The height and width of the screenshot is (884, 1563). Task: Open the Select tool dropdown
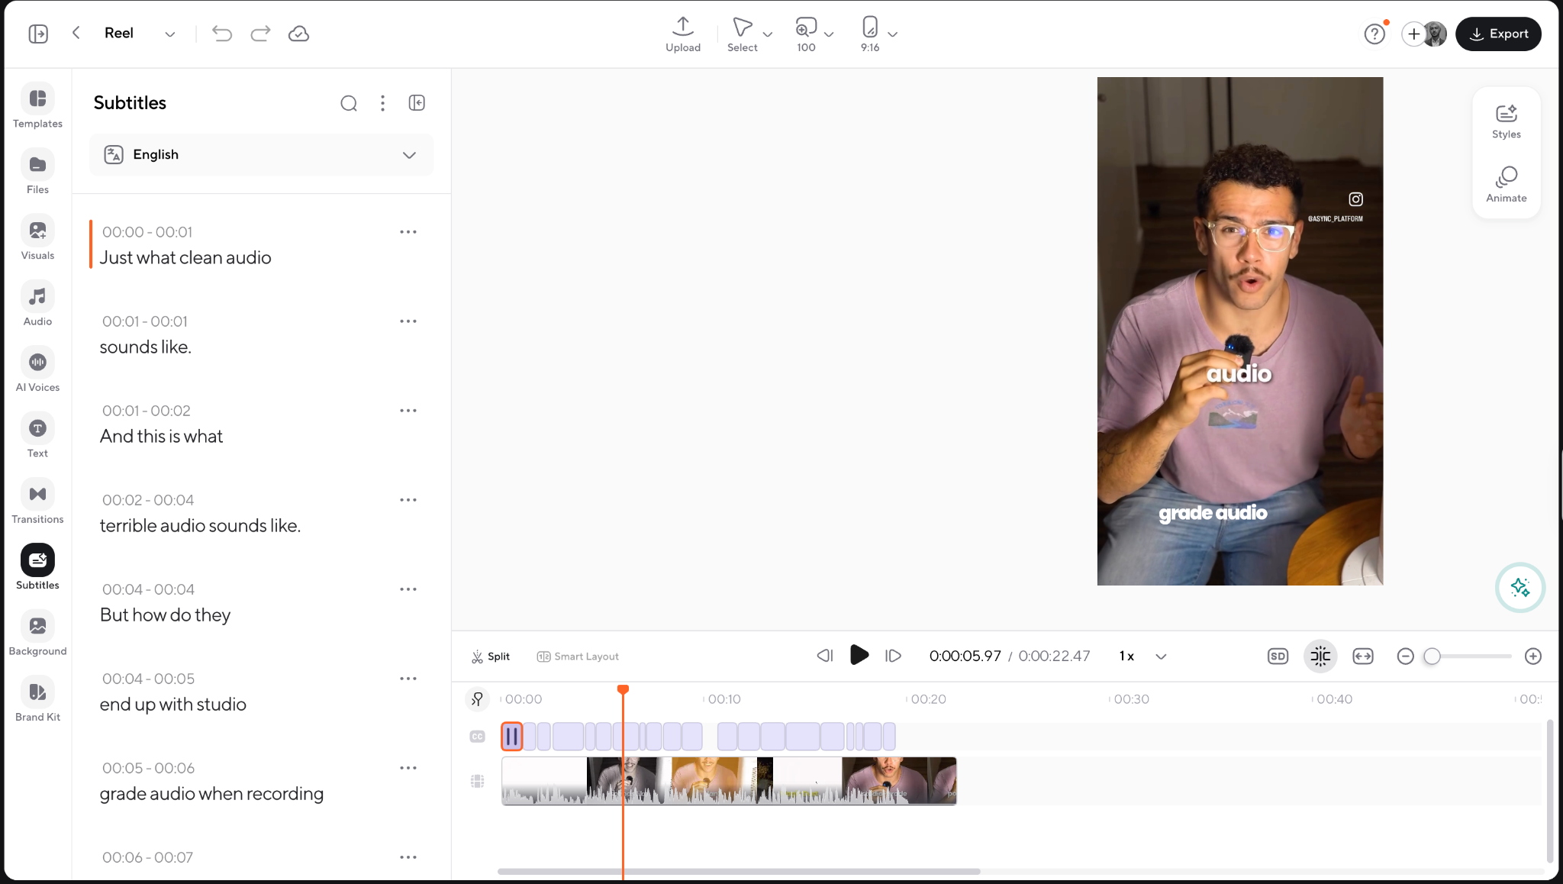tap(768, 34)
